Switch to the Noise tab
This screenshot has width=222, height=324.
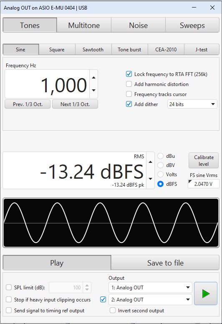click(138, 25)
